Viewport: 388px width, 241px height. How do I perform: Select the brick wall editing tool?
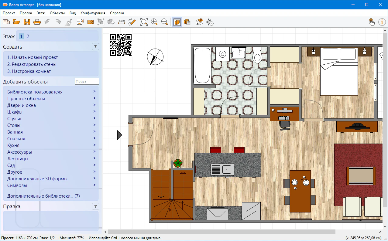pos(91,22)
